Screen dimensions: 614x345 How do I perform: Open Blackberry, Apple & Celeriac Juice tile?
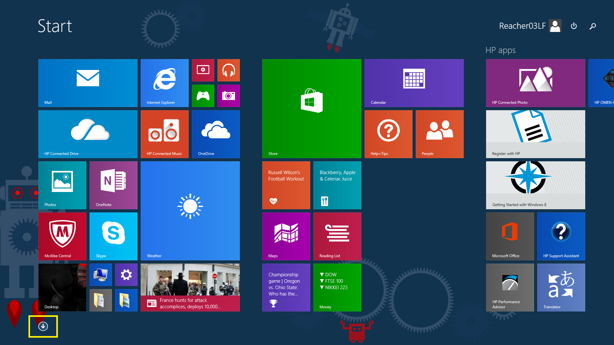pyautogui.click(x=337, y=185)
